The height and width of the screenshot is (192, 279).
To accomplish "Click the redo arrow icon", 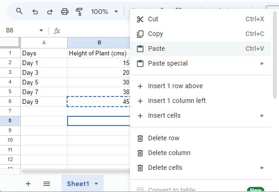I will [x=50, y=12].
